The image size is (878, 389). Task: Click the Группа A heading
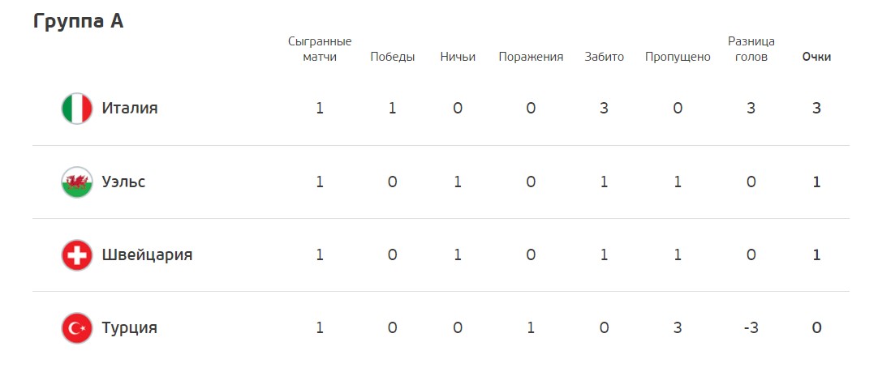(79, 21)
